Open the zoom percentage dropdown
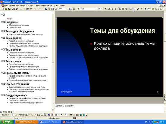The width and height of the screenshot is (166, 124). [67, 9]
